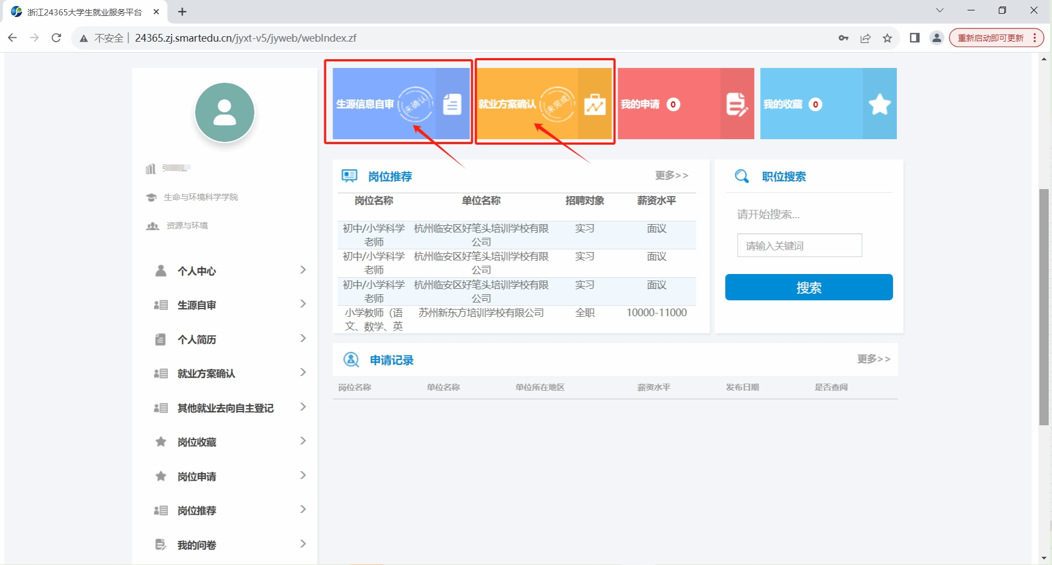The width and height of the screenshot is (1052, 565).
Task: Click the star icon on 我的收藏 card
Action: click(879, 104)
